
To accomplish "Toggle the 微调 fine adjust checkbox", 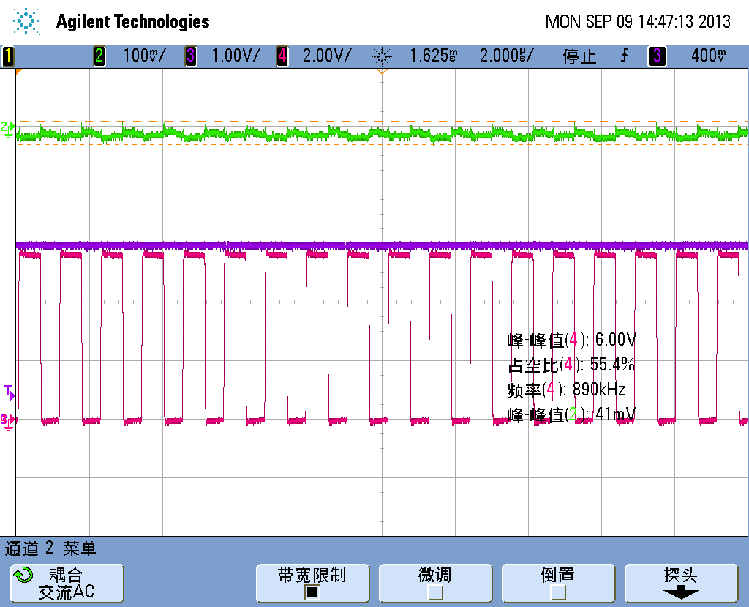I will (x=435, y=592).
